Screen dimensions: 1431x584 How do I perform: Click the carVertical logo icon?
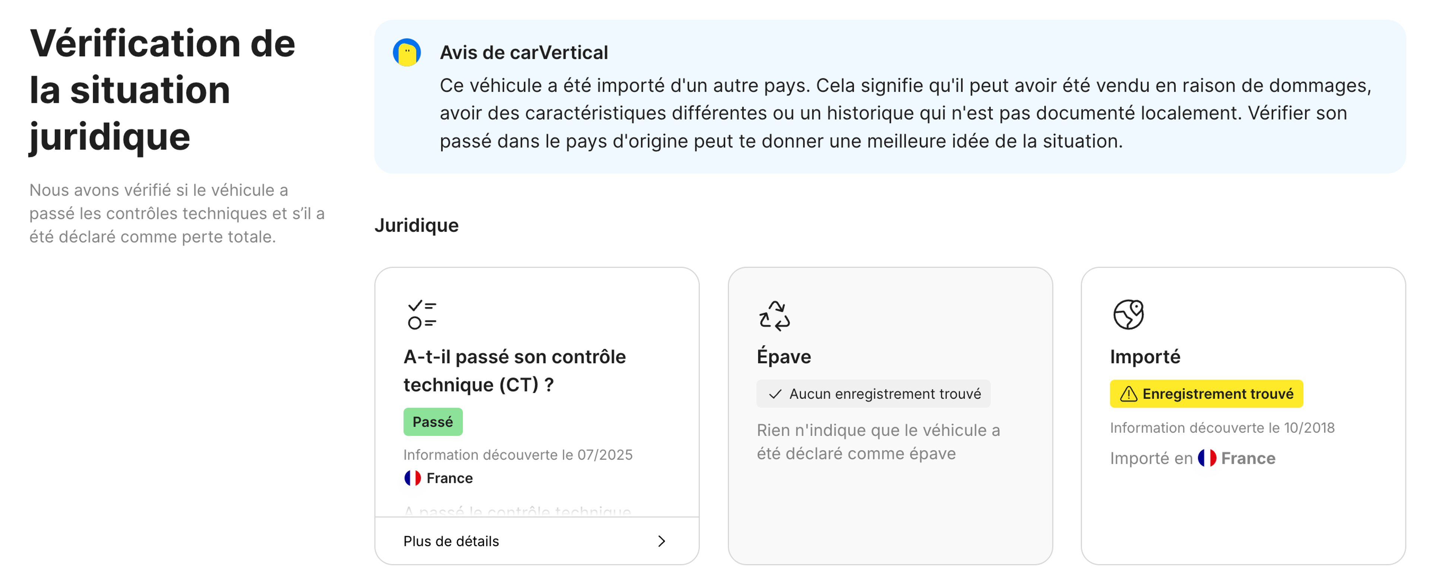(x=407, y=53)
